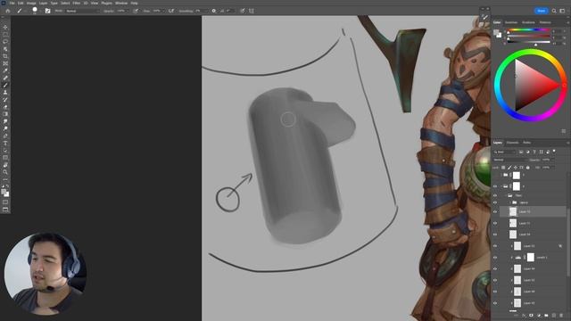Click the foreground color swatch in toolbar
Image resolution: width=571 pixels, height=321 pixels.
tap(4, 192)
